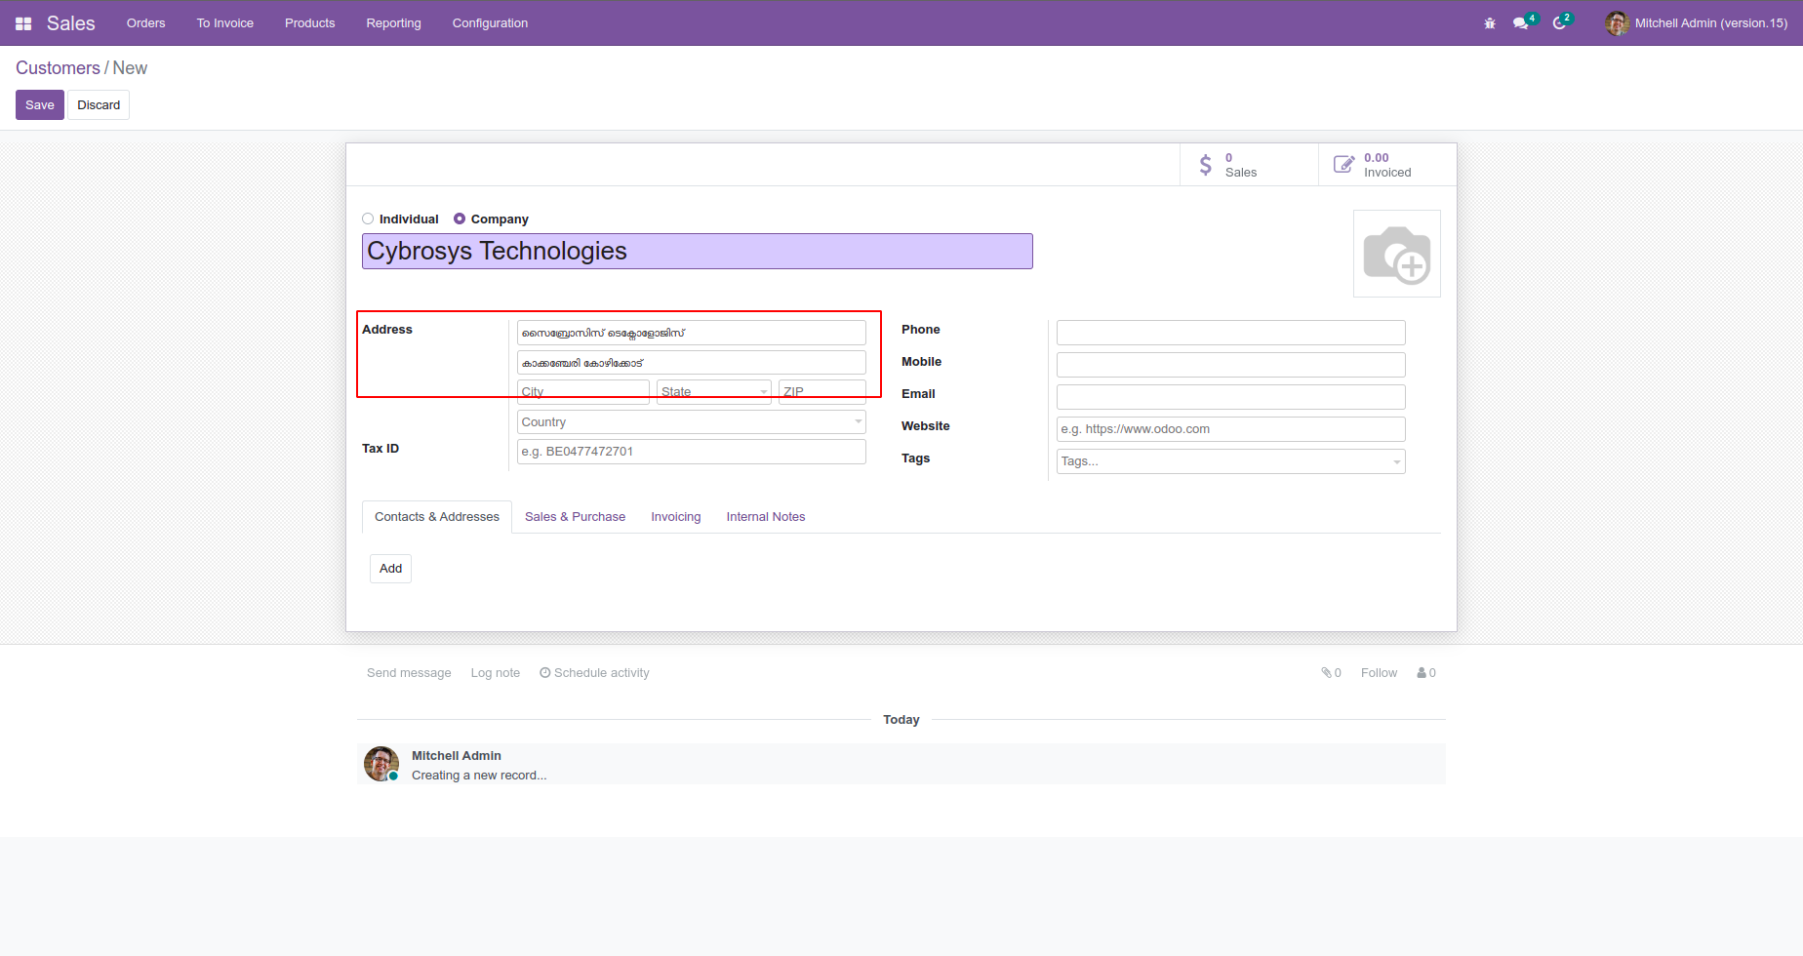Viewport: 1803px width, 956px height.
Task: Click the Schedule activity clock icon
Action: [x=545, y=673]
